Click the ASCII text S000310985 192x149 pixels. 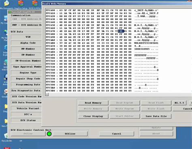coord(142,49)
